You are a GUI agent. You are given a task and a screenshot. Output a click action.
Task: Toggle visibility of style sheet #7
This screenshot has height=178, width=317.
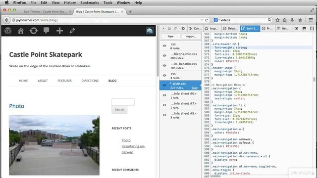(x=164, y=105)
